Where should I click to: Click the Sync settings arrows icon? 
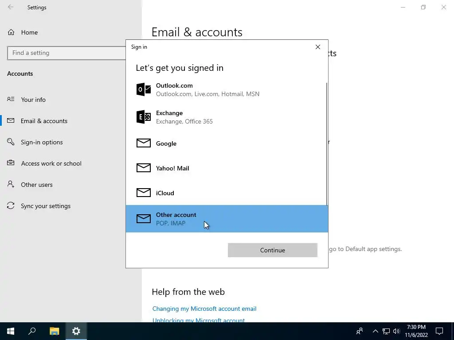pos(11,205)
